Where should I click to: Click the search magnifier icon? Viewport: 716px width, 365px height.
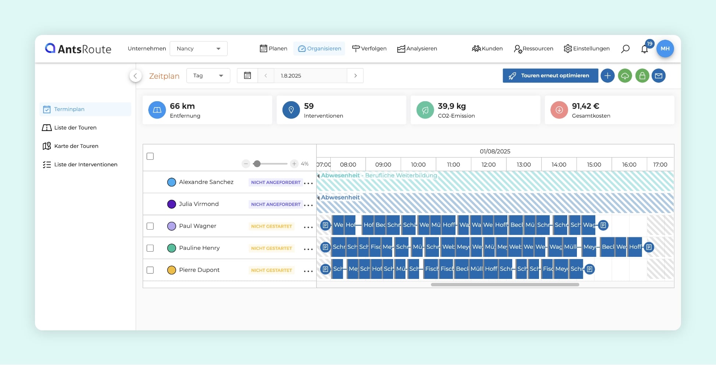pyautogui.click(x=625, y=49)
